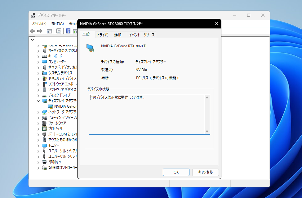The height and width of the screenshot is (198, 302).
Task: Select the chip icon beside ファームウェア
Action: coord(44,123)
